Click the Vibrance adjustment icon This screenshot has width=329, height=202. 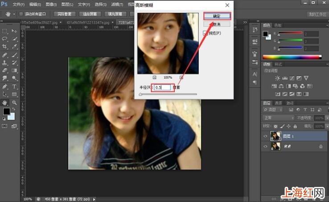(x=306, y=78)
